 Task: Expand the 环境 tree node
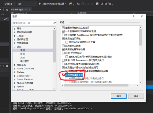[15, 29]
